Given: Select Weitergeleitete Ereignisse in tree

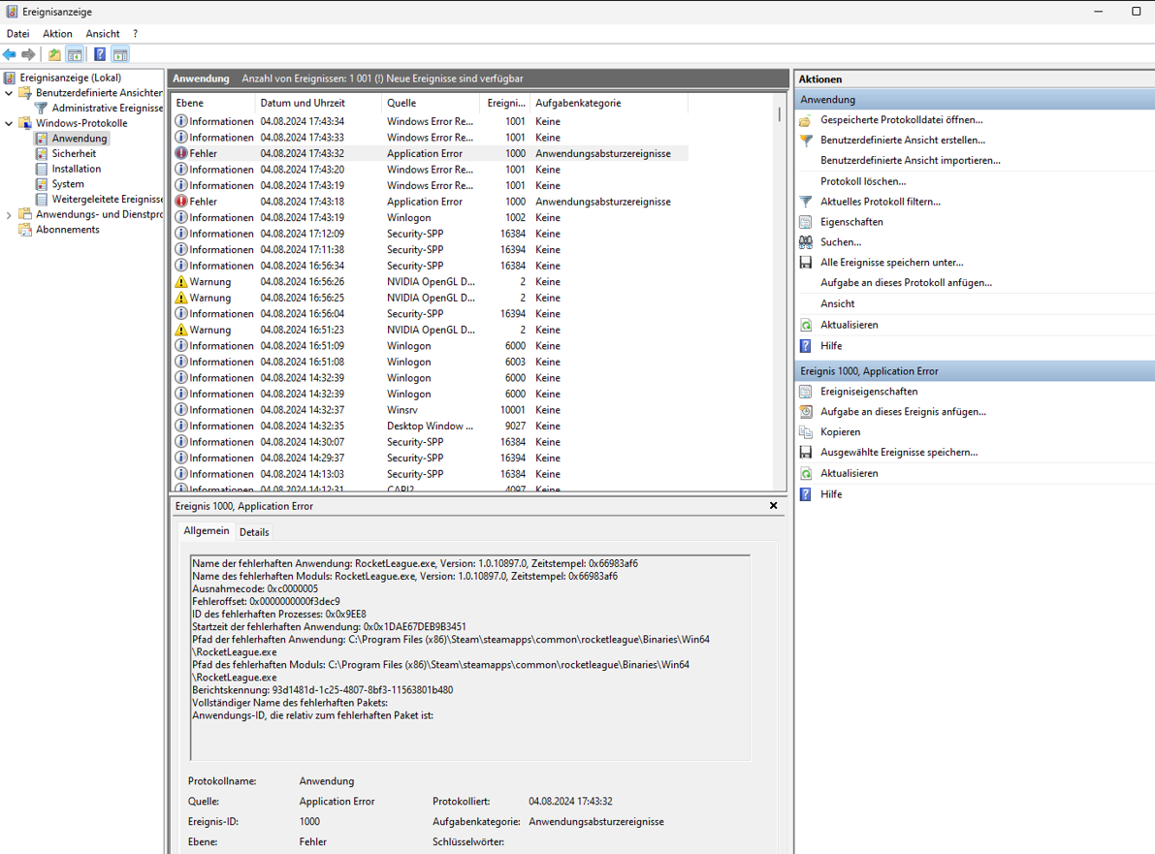Looking at the screenshot, I should 108,200.
